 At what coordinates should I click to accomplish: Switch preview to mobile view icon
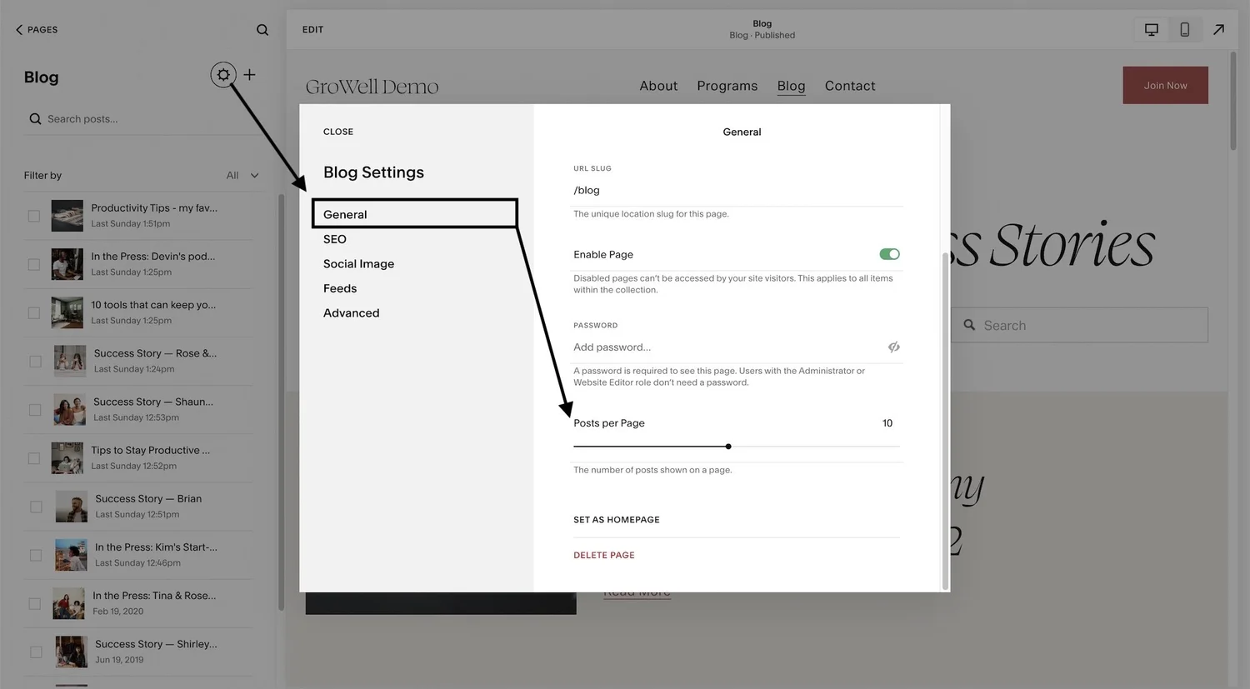tap(1184, 28)
